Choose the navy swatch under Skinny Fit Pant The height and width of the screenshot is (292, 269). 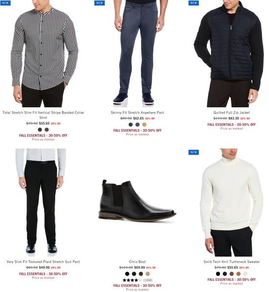coord(137,125)
